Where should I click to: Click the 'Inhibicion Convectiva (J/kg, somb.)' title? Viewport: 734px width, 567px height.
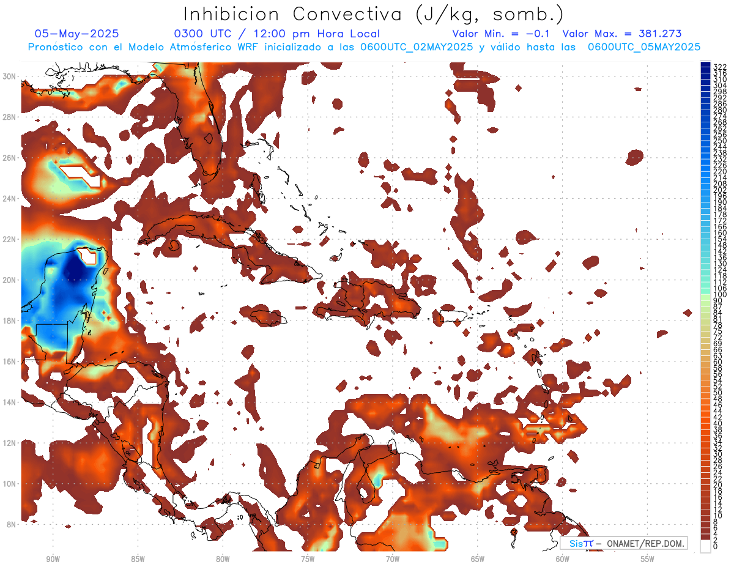(x=374, y=14)
